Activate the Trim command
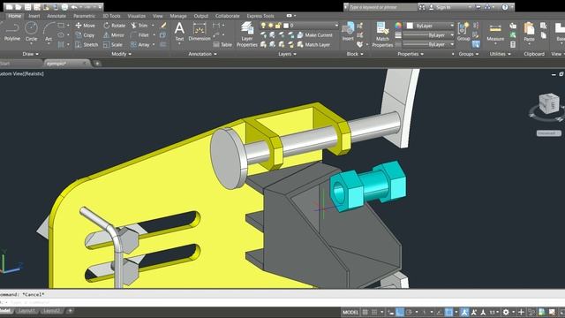 point(139,26)
